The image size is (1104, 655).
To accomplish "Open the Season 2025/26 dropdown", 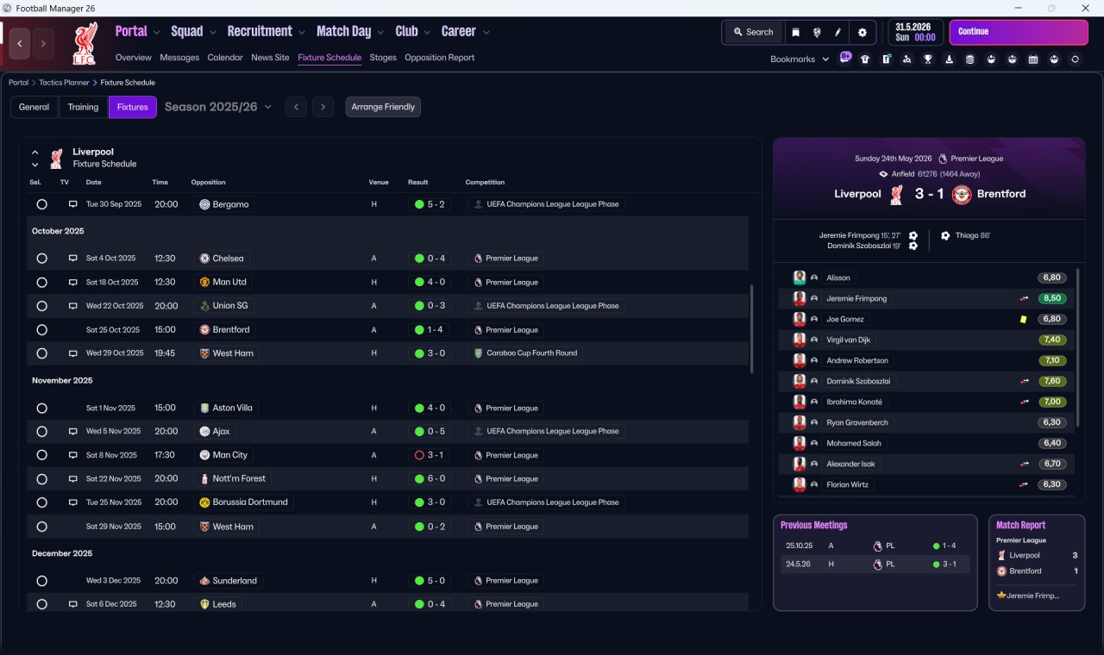I will (218, 107).
